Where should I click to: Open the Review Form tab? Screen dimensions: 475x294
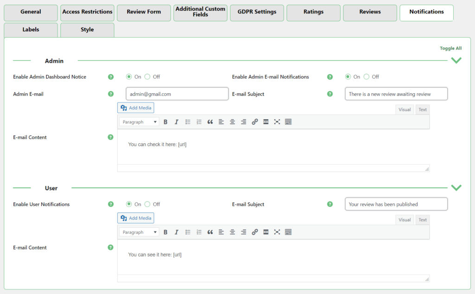(x=143, y=12)
